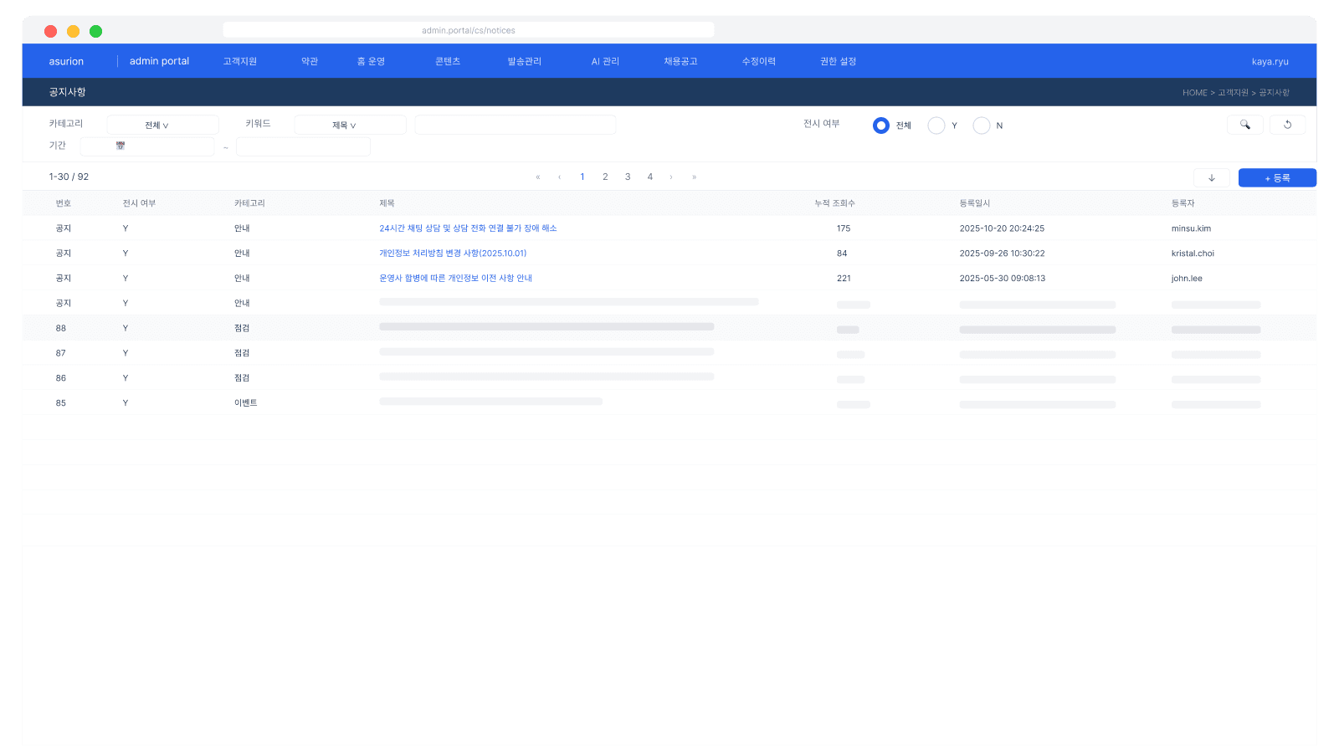Go to page 3
Image resolution: width=1339 pixels, height=753 pixels.
[x=628, y=177]
